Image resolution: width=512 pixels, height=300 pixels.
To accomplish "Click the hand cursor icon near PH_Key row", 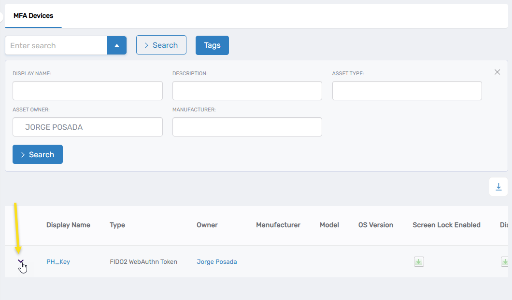I will 23,266.
